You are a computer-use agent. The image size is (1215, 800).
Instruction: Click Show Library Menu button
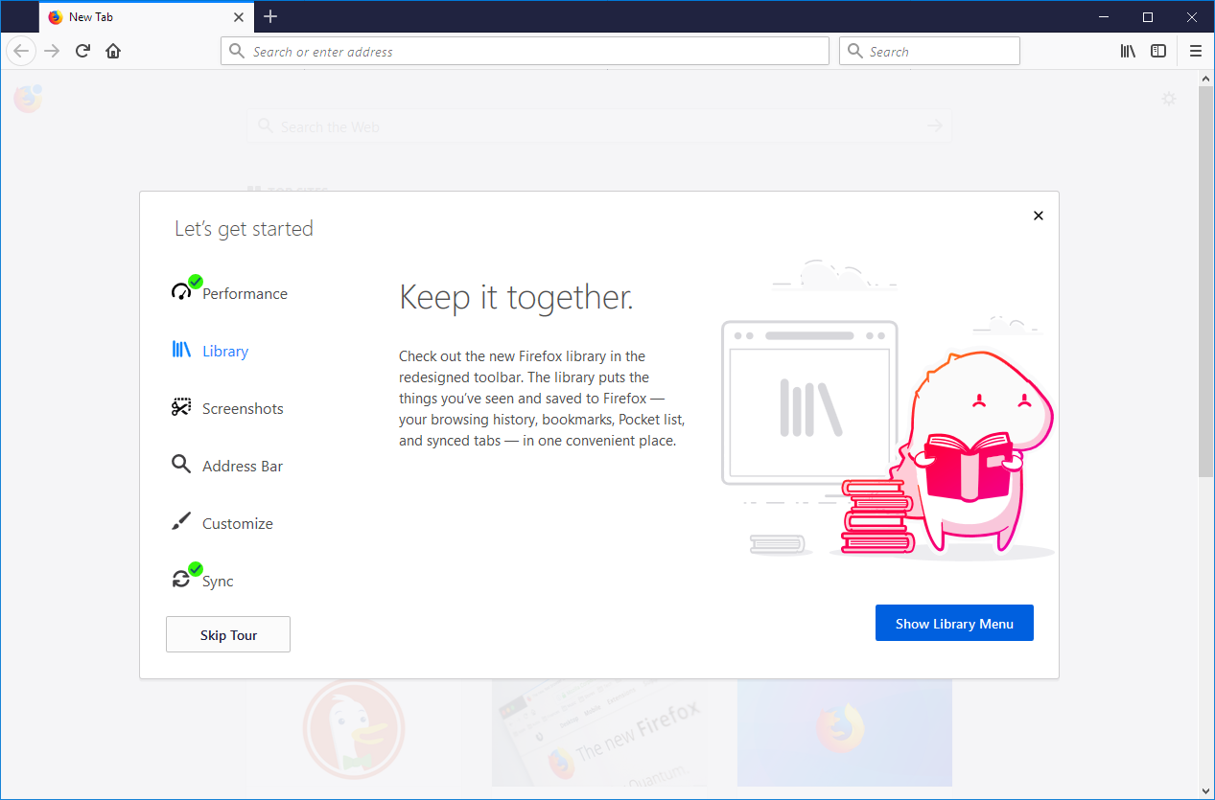click(954, 623)
